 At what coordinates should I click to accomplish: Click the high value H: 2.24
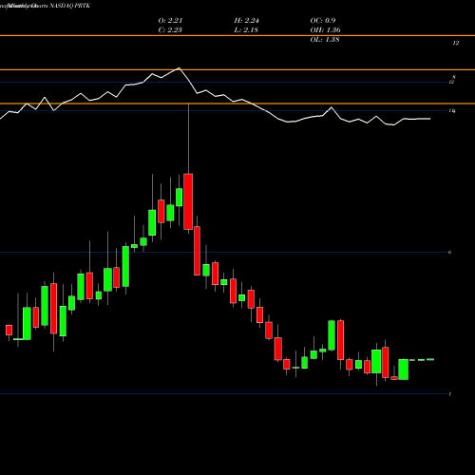tap(247, 21)
